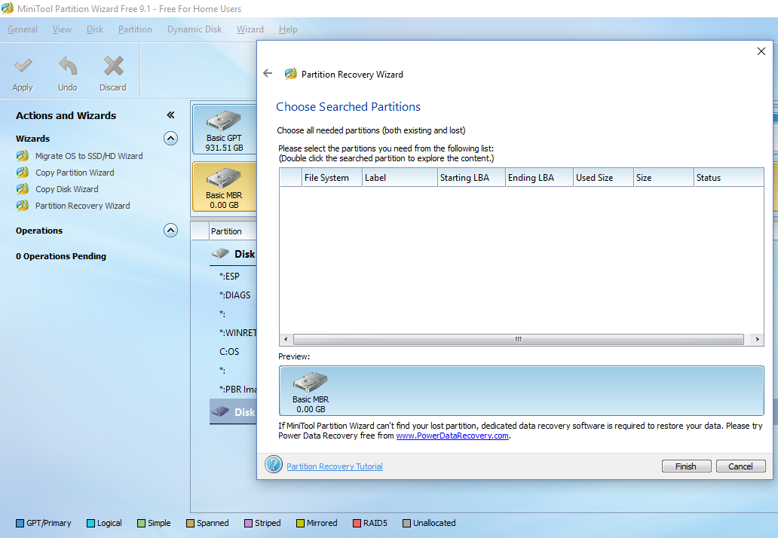Click the Simple legend color swatch
The image size is (778, 538).
[x=142, y=523]
